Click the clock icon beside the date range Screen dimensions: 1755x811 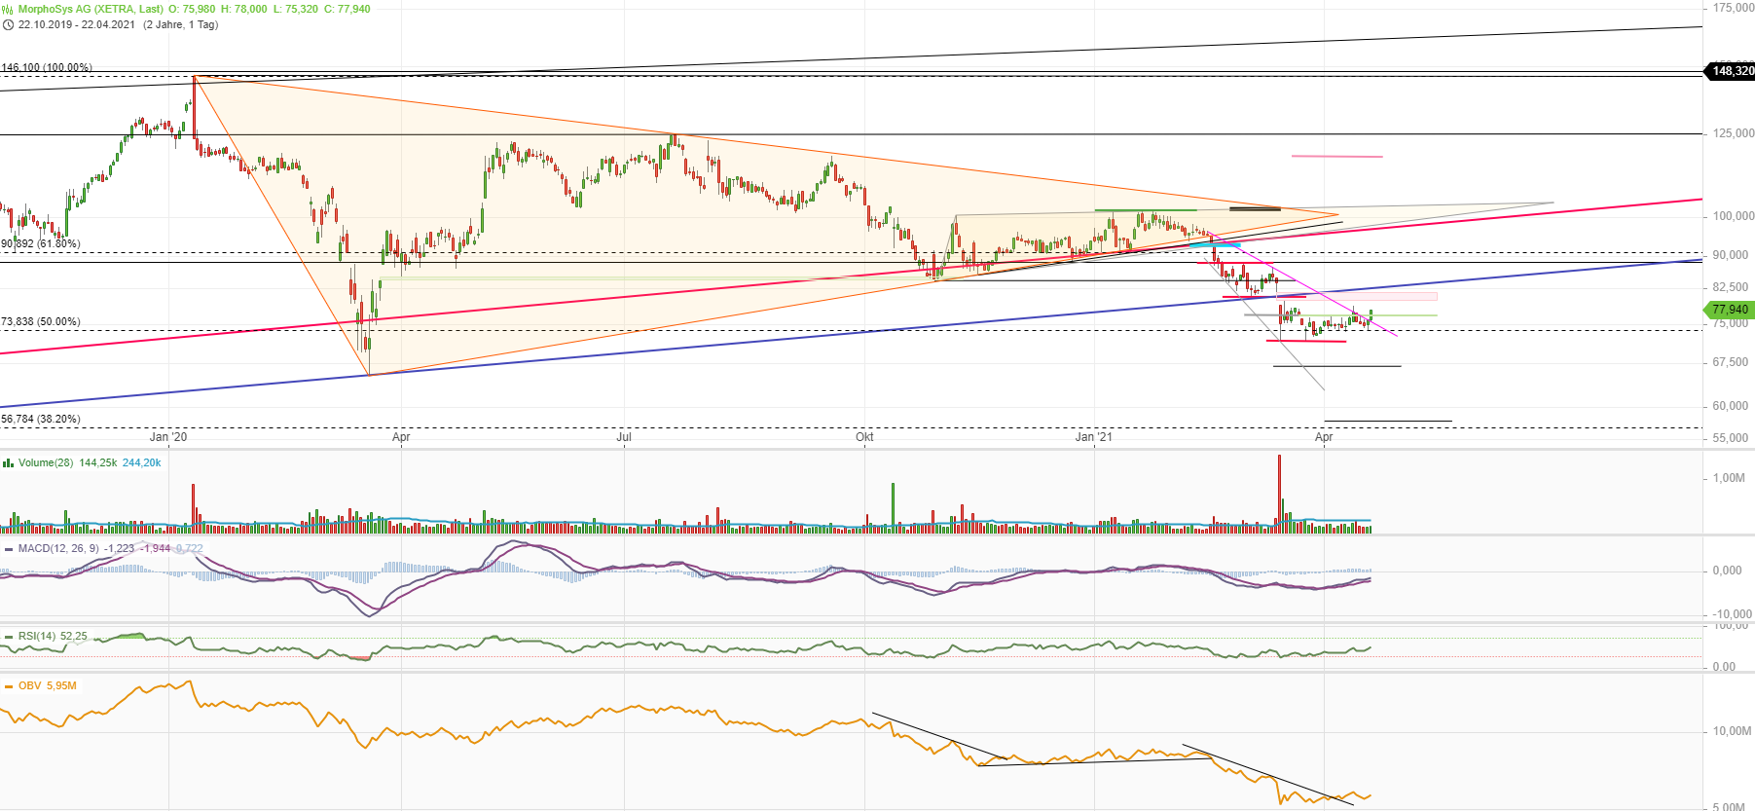click(8, 24)
